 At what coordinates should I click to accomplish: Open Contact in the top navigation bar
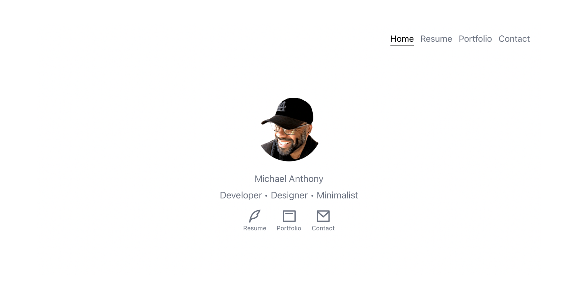[x=514, y=39]
